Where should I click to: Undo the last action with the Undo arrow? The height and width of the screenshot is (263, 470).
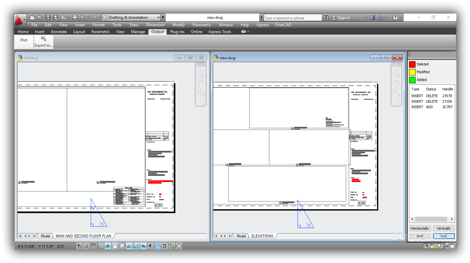pyautogui.click(x=83, y=17)
